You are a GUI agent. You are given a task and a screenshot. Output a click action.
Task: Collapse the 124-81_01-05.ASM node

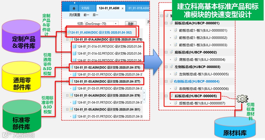(x=67, y=109)
